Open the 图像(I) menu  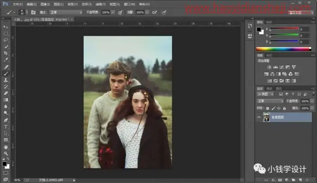tap(45, 4)
